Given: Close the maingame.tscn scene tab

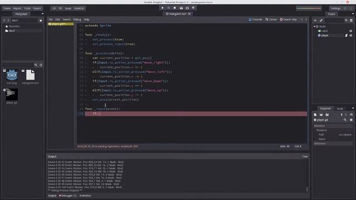Looking at the screenshot, I should 189,14.
